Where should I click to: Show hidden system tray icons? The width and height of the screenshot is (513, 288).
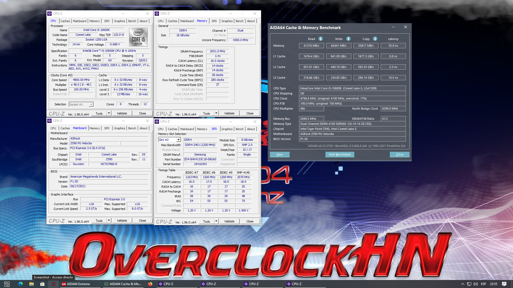coord(463,284)
